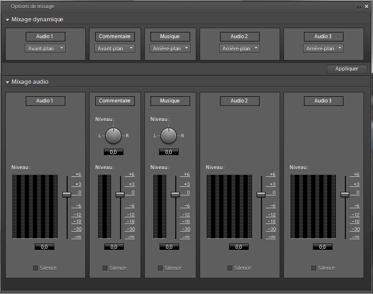Open the Audio 3 Arrière-plan dropdown
373x294 pixels.
point(323,48)
